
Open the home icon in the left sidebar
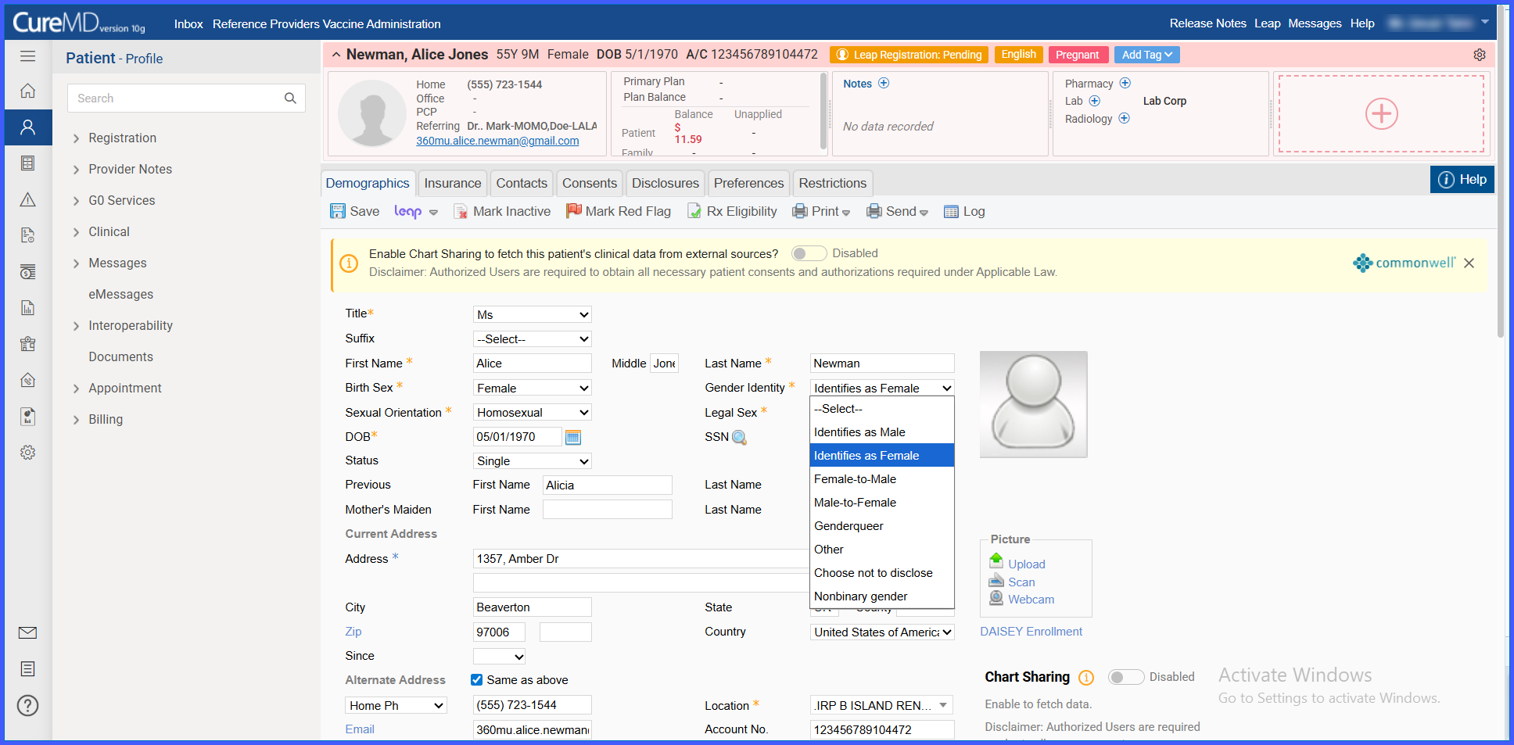27,91
